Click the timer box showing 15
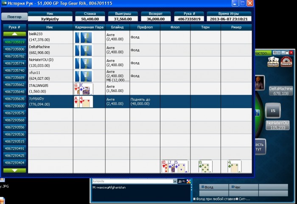The width and height of the screenshot is (297, 204). [x=273, y=111]
